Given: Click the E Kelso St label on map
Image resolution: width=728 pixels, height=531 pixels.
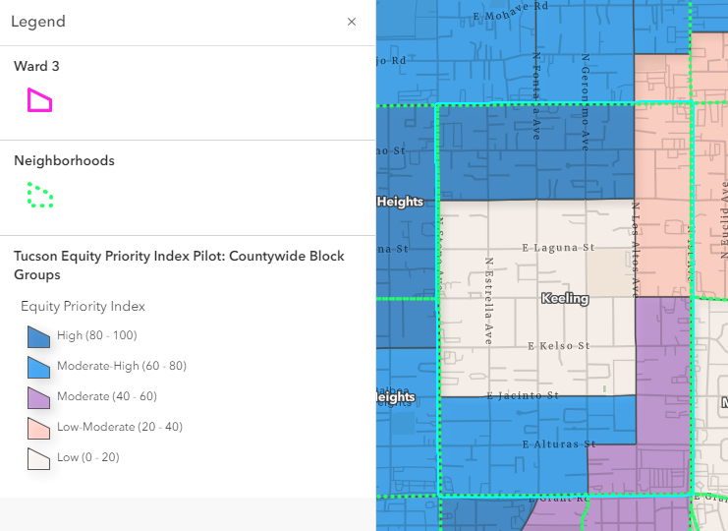Looking at the screenshot, I should [x=558, y=346].
